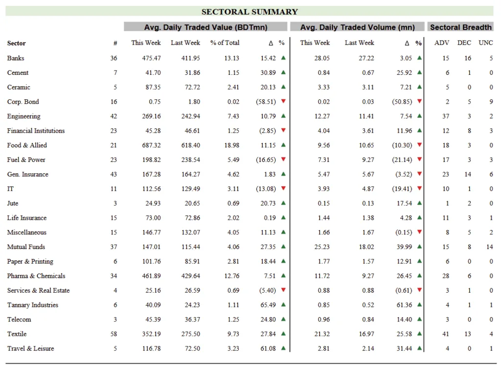Click the red down arrow for Fuel & Power value

coord(283,160)
